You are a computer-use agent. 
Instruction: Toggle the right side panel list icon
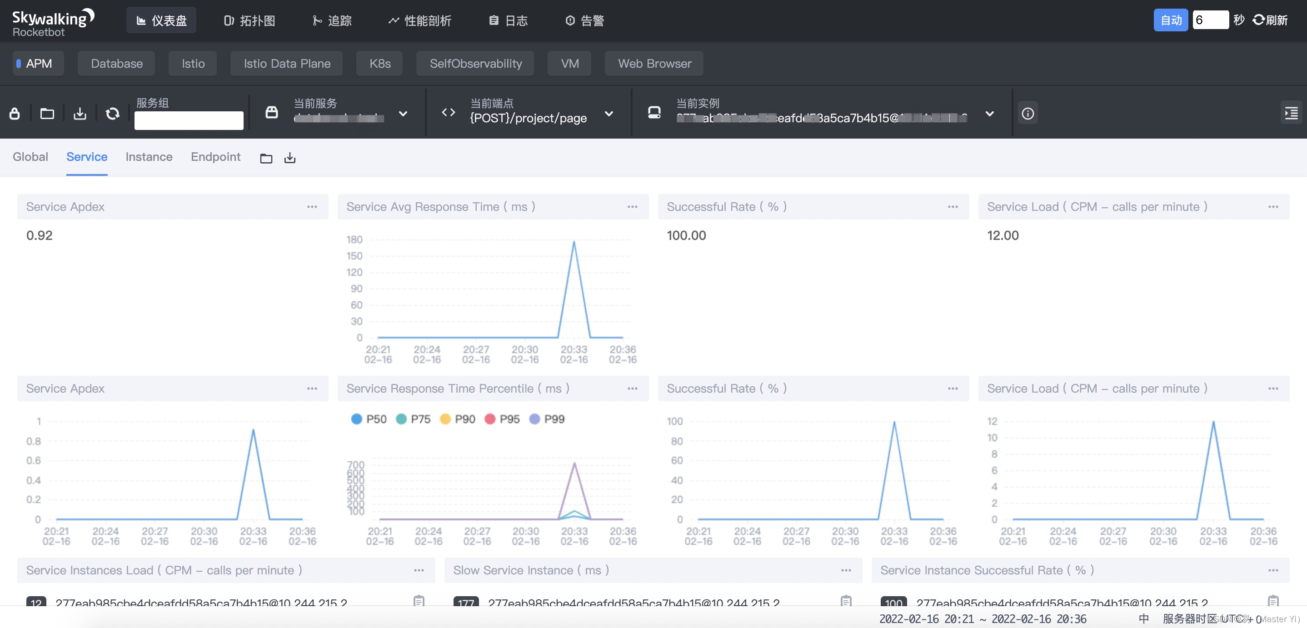click(x=1291, y=113)
